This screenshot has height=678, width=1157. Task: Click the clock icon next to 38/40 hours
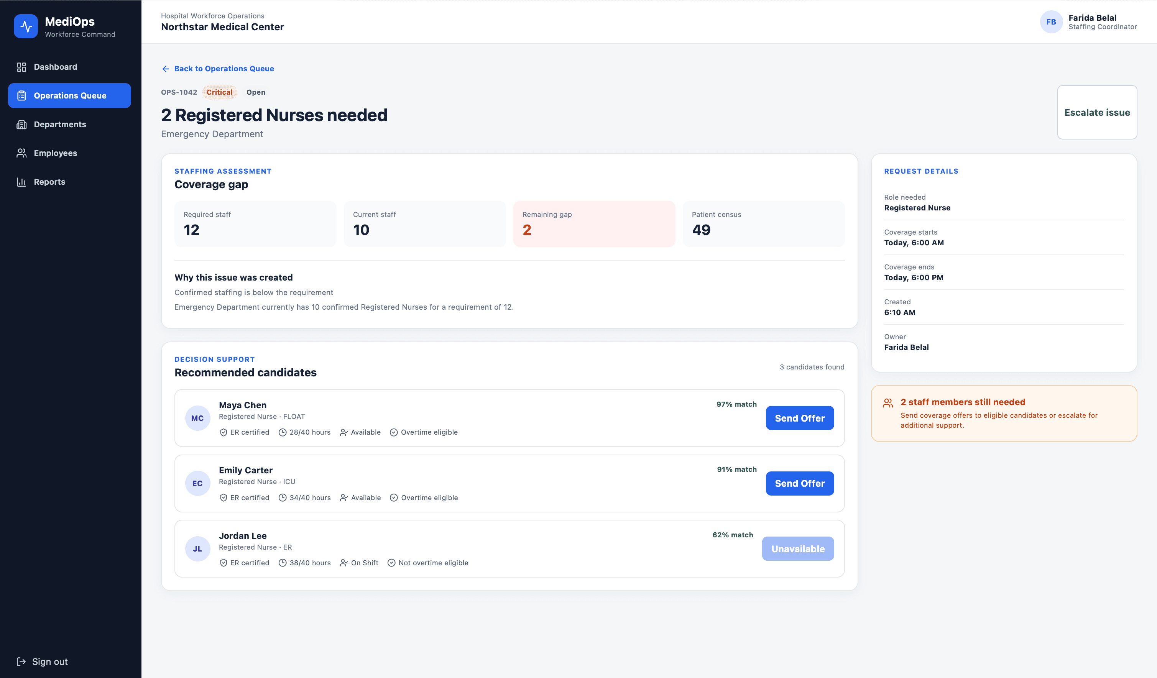tap(283, 563)
